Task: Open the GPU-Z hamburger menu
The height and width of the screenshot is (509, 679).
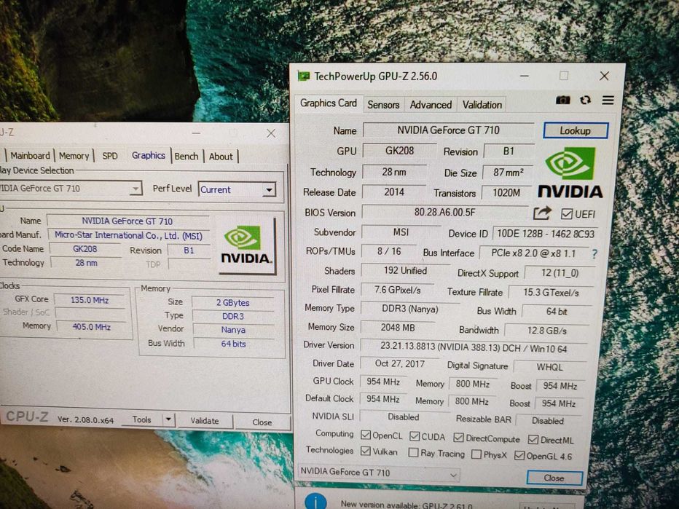Action: [x=608, y=100]
